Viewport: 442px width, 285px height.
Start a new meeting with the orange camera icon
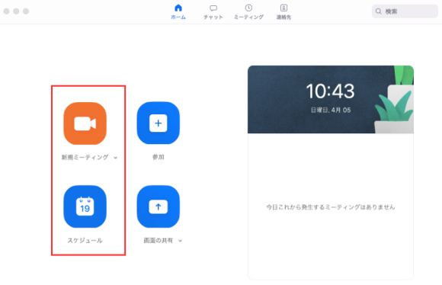(x=85, y=123)
